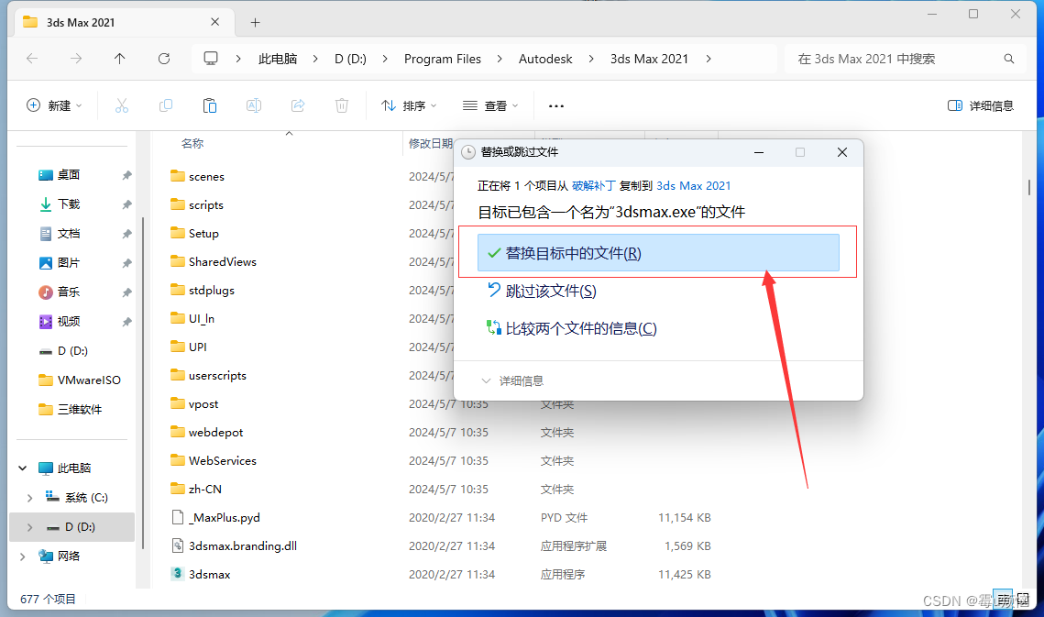Click the Cut scissors icon
1044x617 pixels.
click(122, 105)
